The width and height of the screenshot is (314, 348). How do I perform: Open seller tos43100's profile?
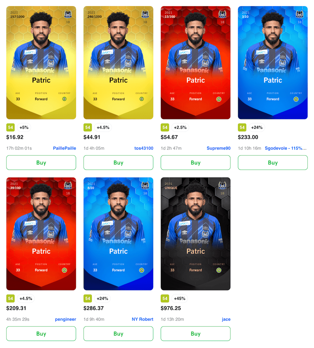tap(144, 148)
